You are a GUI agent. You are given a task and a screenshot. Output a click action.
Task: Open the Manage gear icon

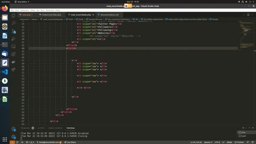14,137
